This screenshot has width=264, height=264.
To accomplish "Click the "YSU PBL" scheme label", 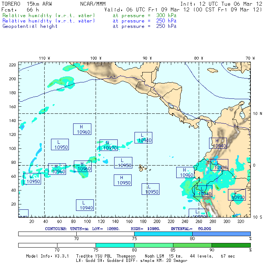I will pos(103,256).
